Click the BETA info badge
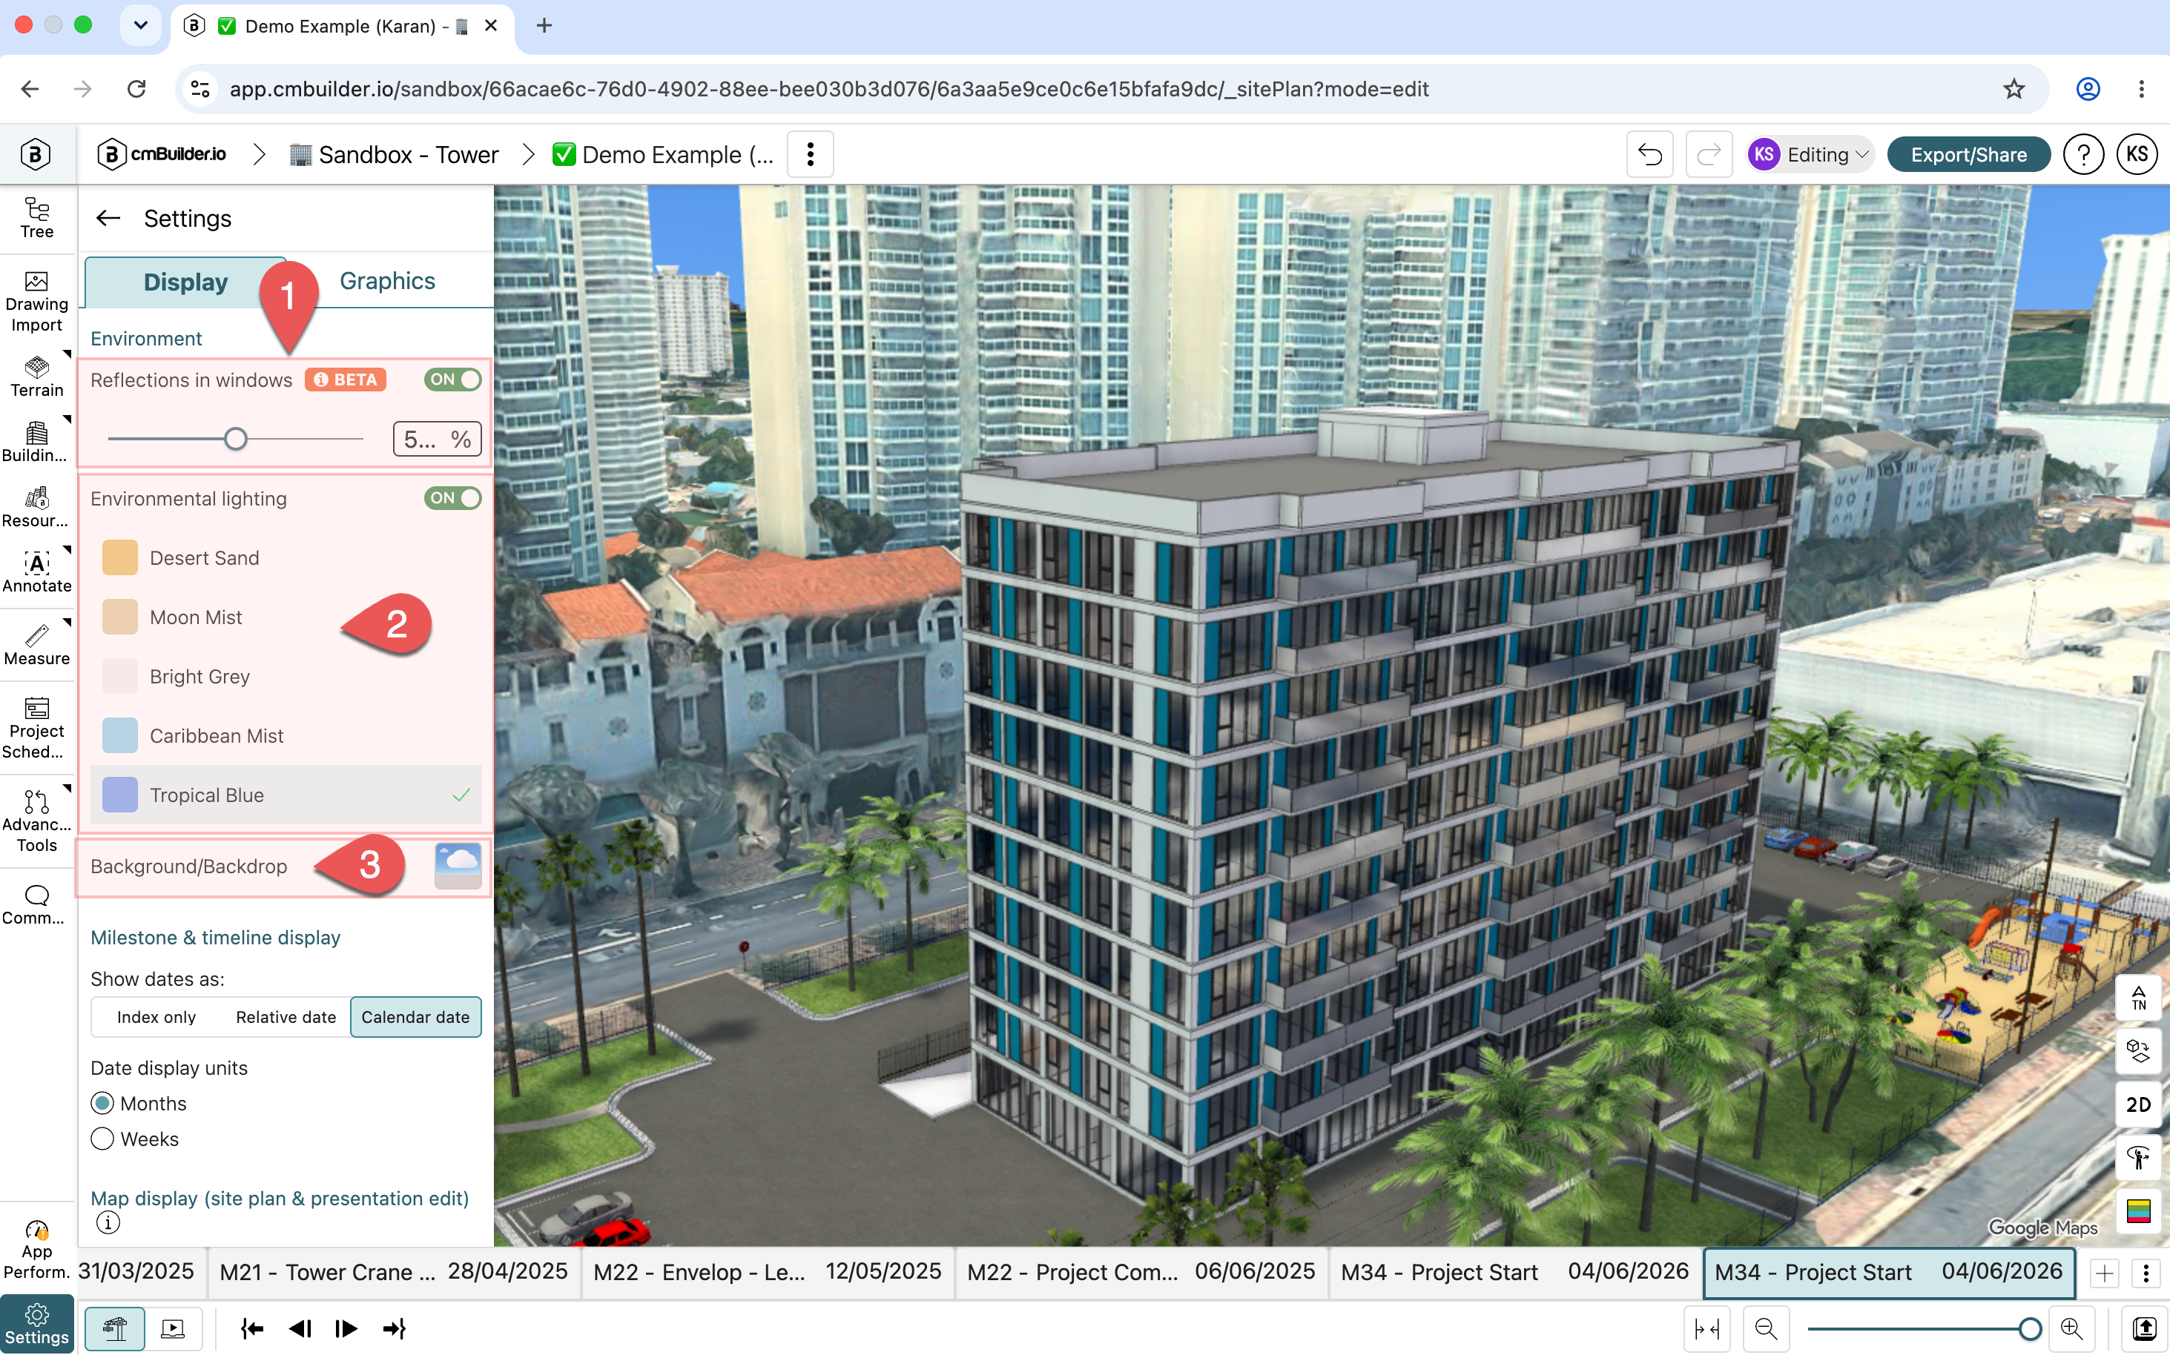This screenshot has width=2170, height=1355. click(x=346, y=380)
